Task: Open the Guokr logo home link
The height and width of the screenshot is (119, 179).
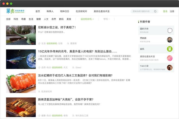Action: pyautogui.click(x=15, y=11)
